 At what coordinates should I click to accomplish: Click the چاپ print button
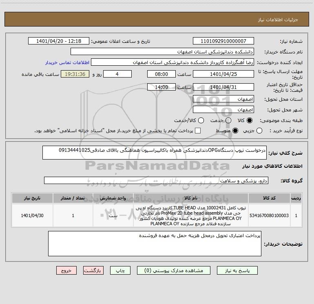pyautogui.click(x=120, y=271)
